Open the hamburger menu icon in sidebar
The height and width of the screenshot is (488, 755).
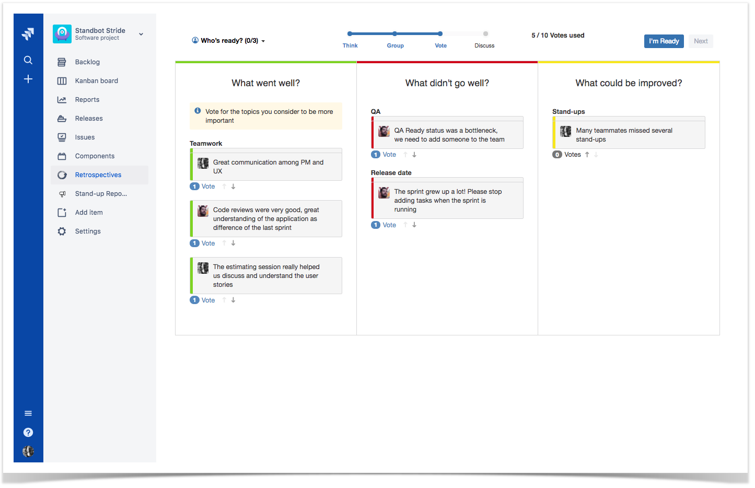[28, 413]
